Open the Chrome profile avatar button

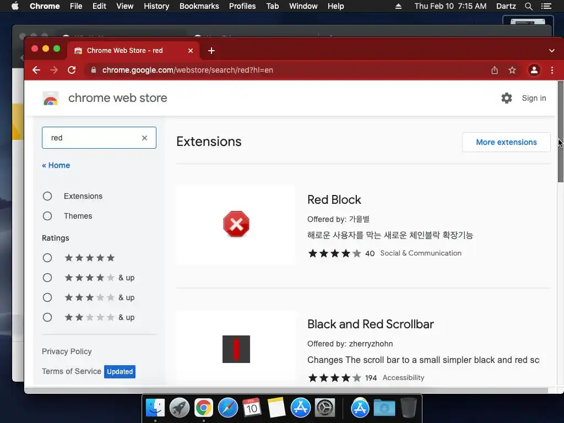[534, 70]
